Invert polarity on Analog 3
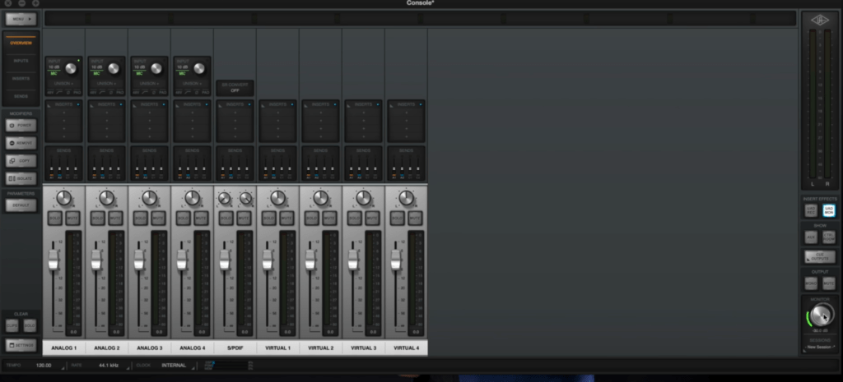The height and width of the screenshot is (382, 843). point(154,92)
